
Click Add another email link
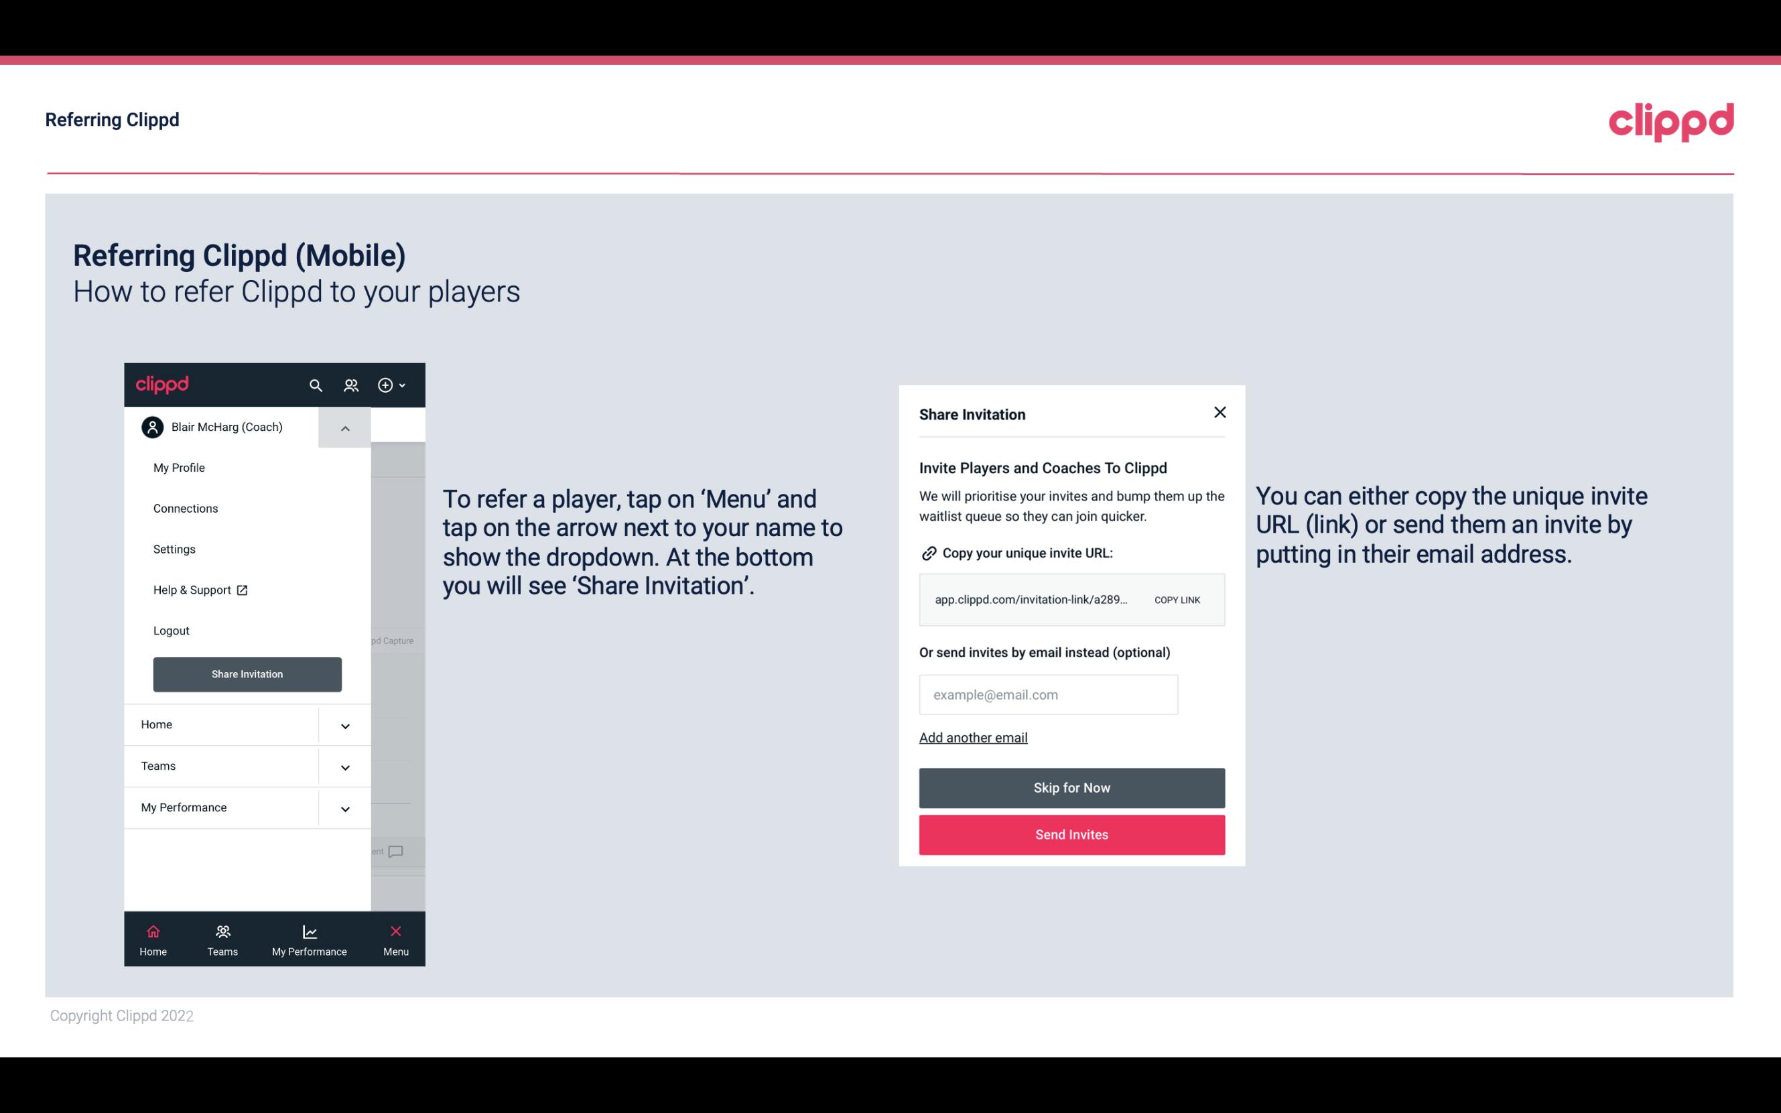(973, 737)
